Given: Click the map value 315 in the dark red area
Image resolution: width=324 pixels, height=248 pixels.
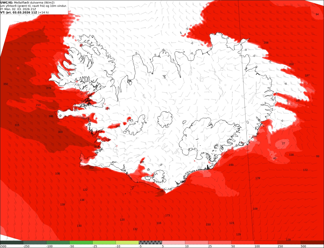Looking at the screenshot, I should (x=17, y=125).
